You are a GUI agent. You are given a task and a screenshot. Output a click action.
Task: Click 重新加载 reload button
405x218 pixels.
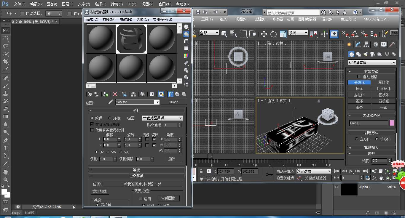(100, 191)
